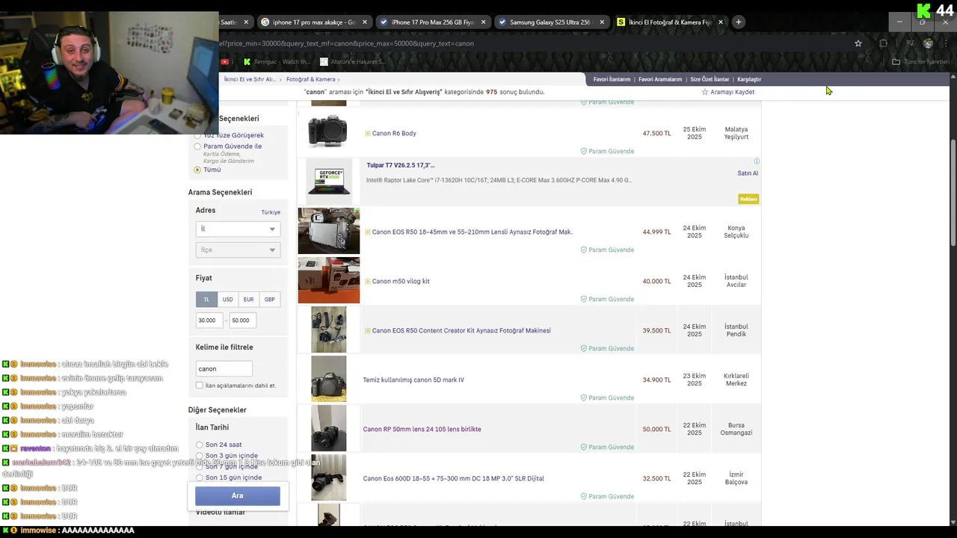The image size is (957, 538).
Task: Select EUR currency toggle
Action: point(248,299)
